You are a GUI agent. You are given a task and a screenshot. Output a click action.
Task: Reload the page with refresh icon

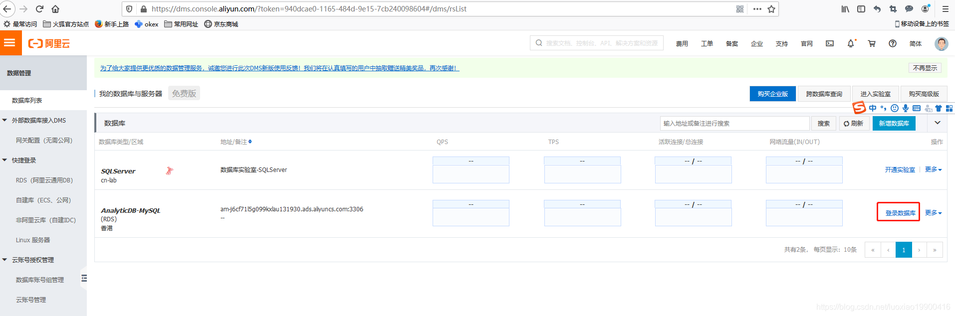39,9
